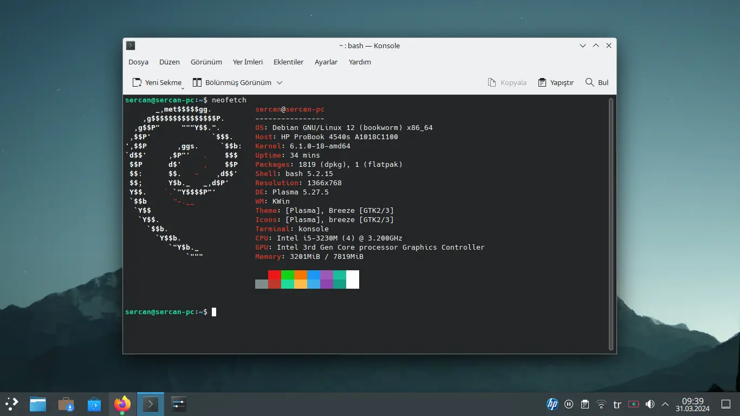
Task: Click the HP tray icon
Action: click(553, 404)
